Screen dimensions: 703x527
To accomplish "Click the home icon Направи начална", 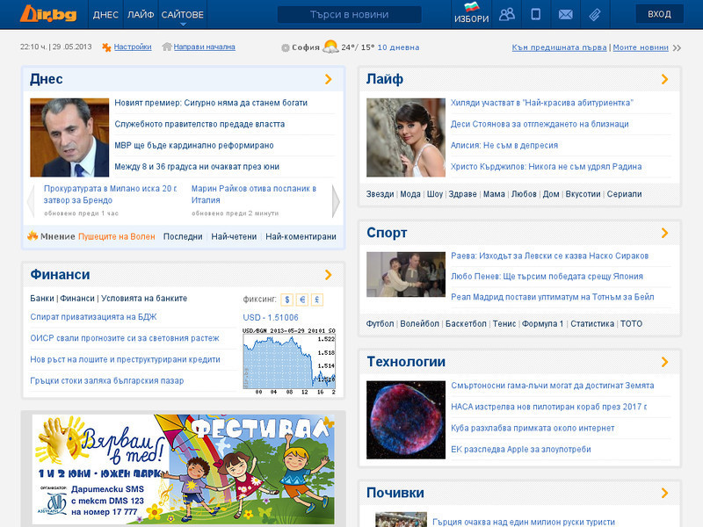I will pos(167,47).
